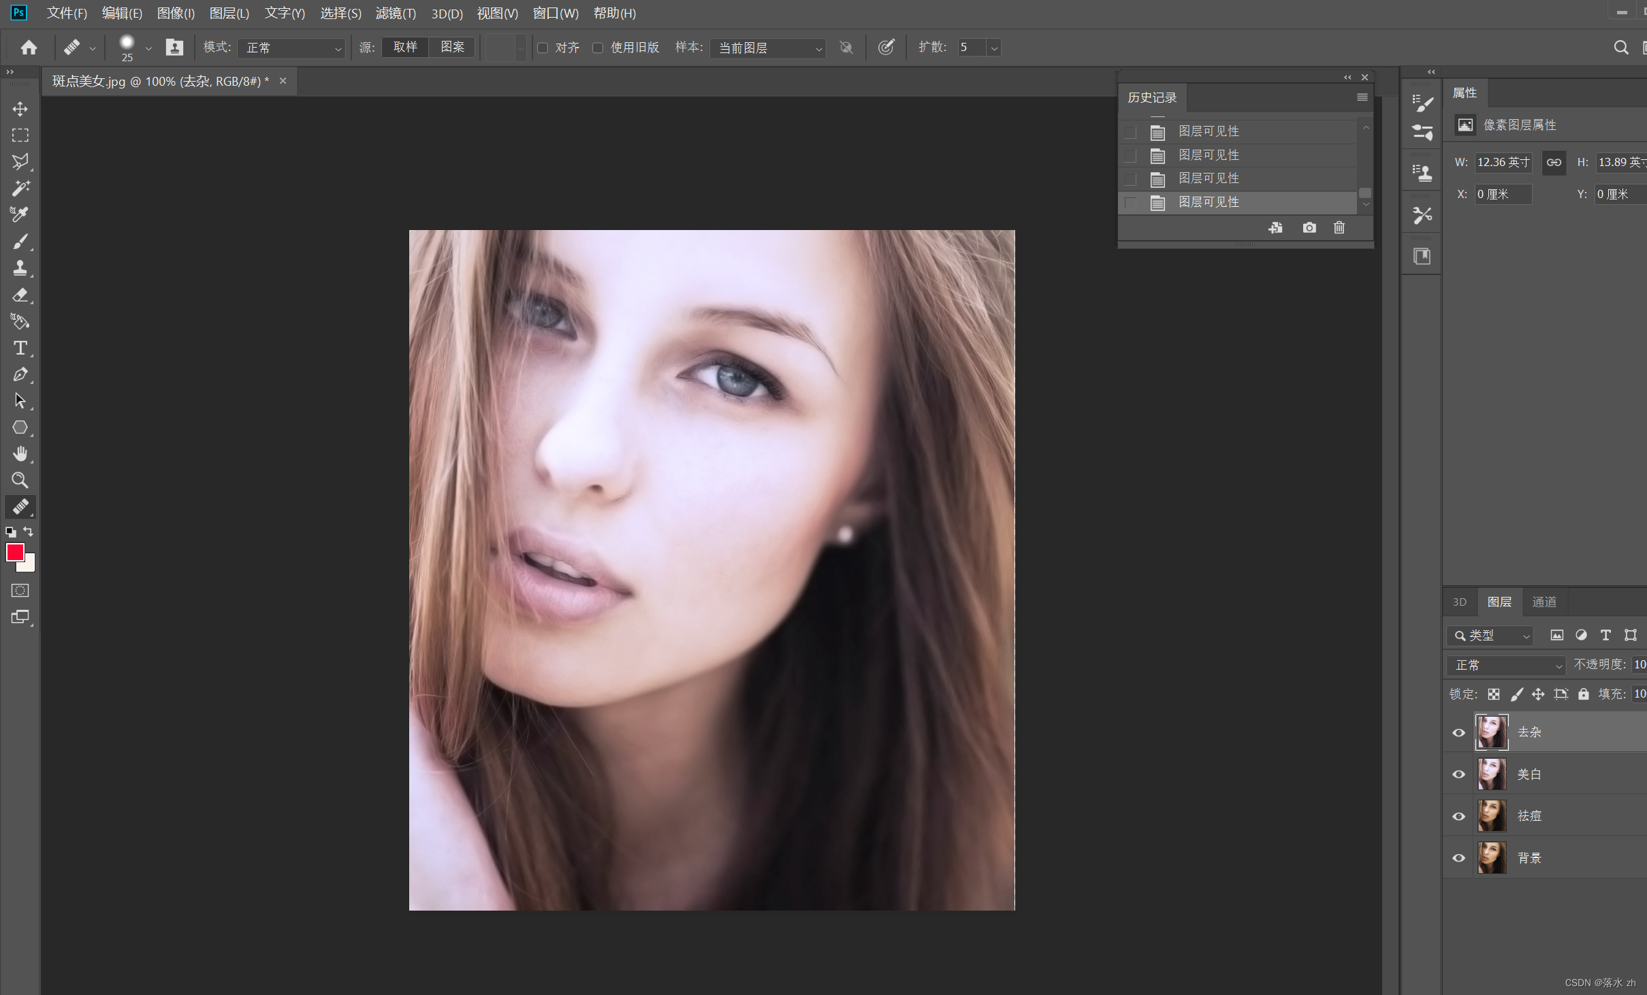Image resolution: width=1647 pixels, height=995 pixels.
Task: Select the Clone Stamp tool
Action: tap(20, 267)
